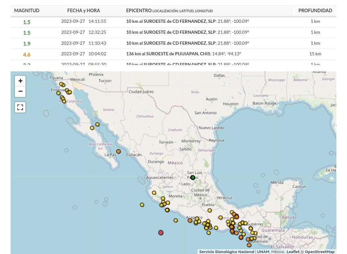Select the orange marker beside Acapulco
The image size is (347, 254).
[190, 220]
